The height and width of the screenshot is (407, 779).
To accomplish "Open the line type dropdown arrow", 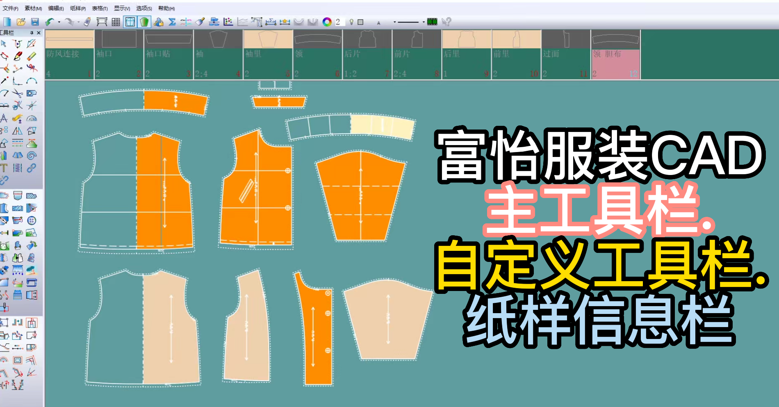I will coord(424,22).
